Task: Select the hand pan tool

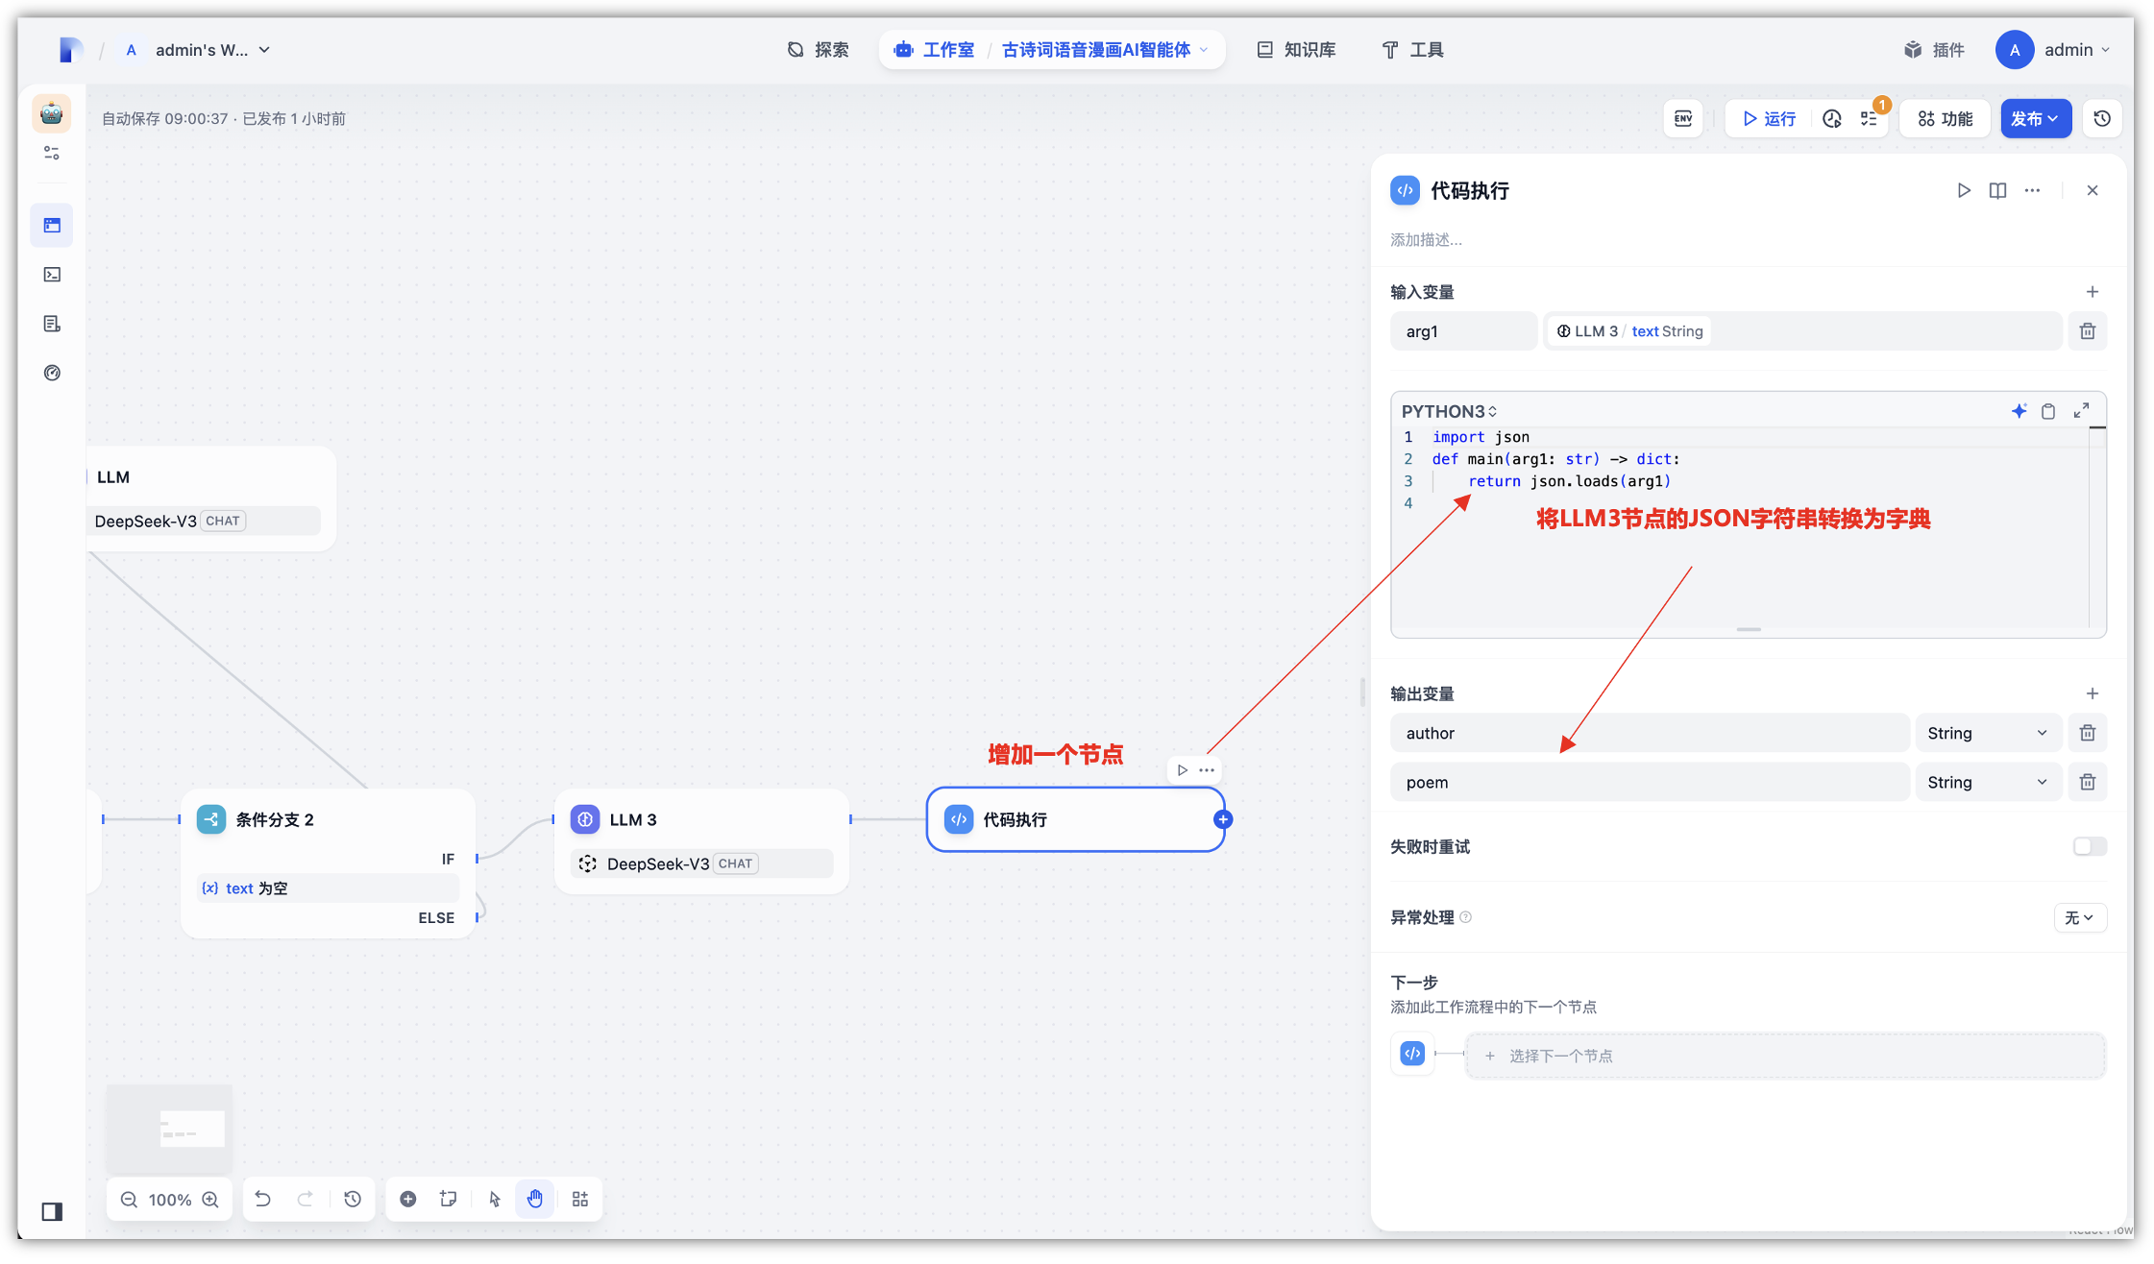Action: [x=535, y=1199]
